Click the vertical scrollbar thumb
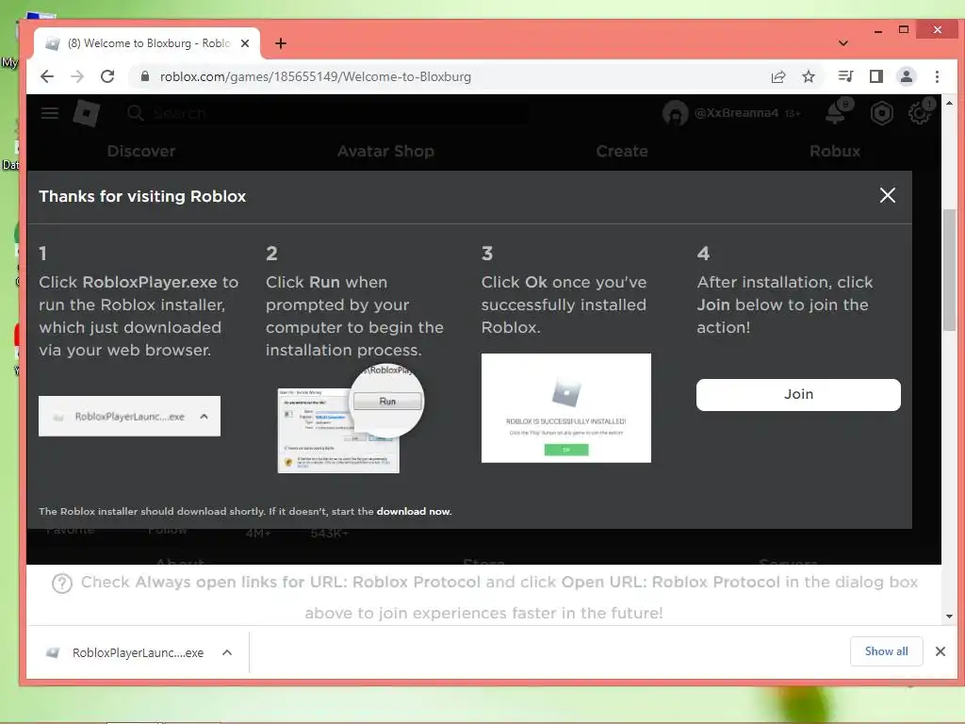 949,271
